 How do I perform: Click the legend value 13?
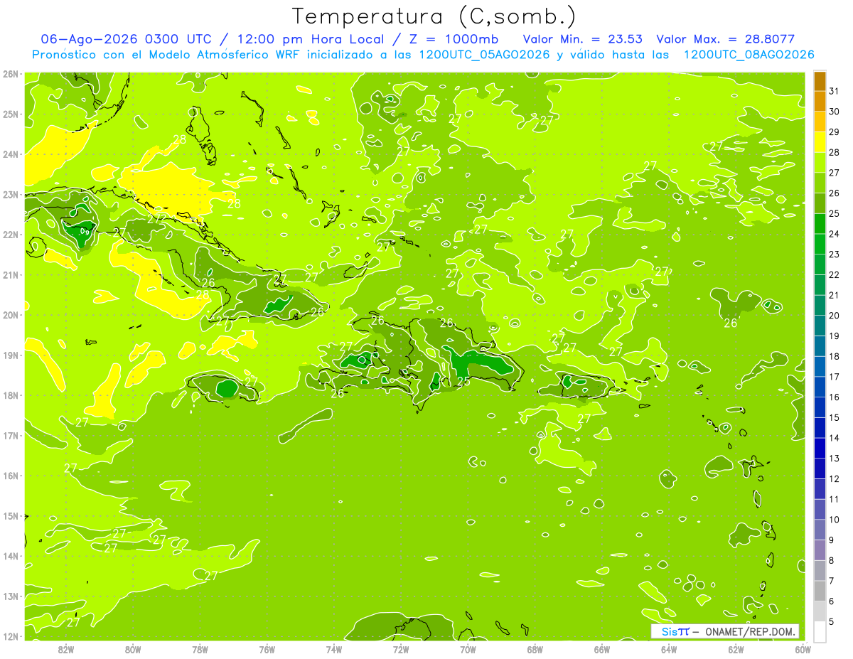coord(835,459)
